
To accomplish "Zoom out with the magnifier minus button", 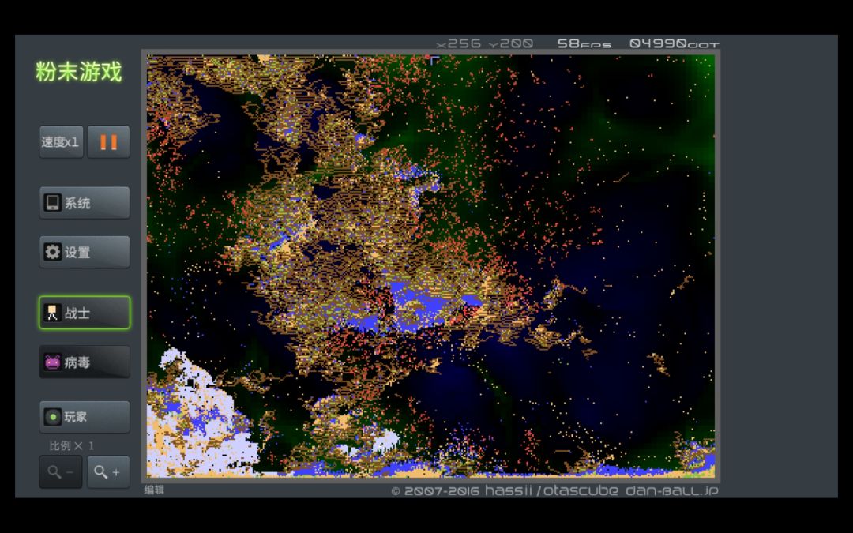I will tap(61, 472).
